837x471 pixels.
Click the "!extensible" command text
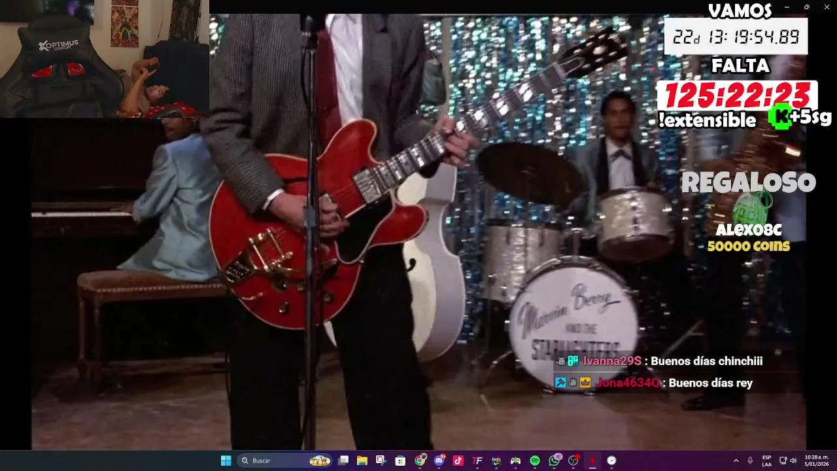tap(708, 120)
